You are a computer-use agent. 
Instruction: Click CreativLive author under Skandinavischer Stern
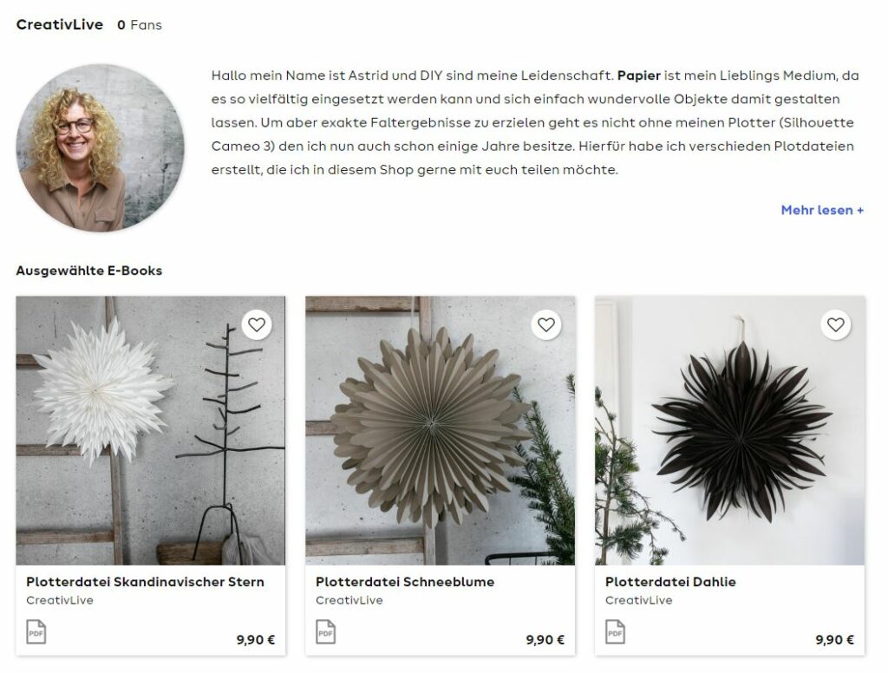[60, 600]
